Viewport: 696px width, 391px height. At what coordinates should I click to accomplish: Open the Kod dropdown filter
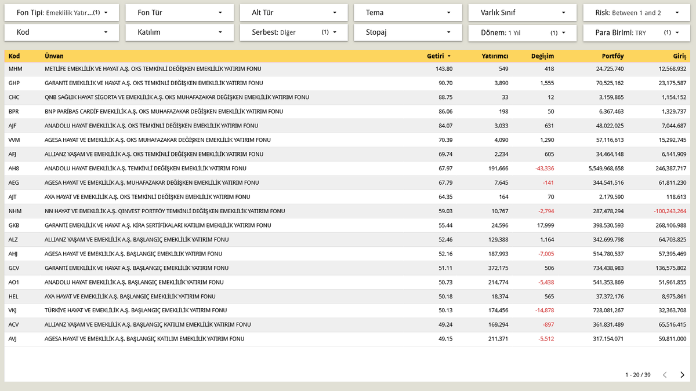click(61, 32)
